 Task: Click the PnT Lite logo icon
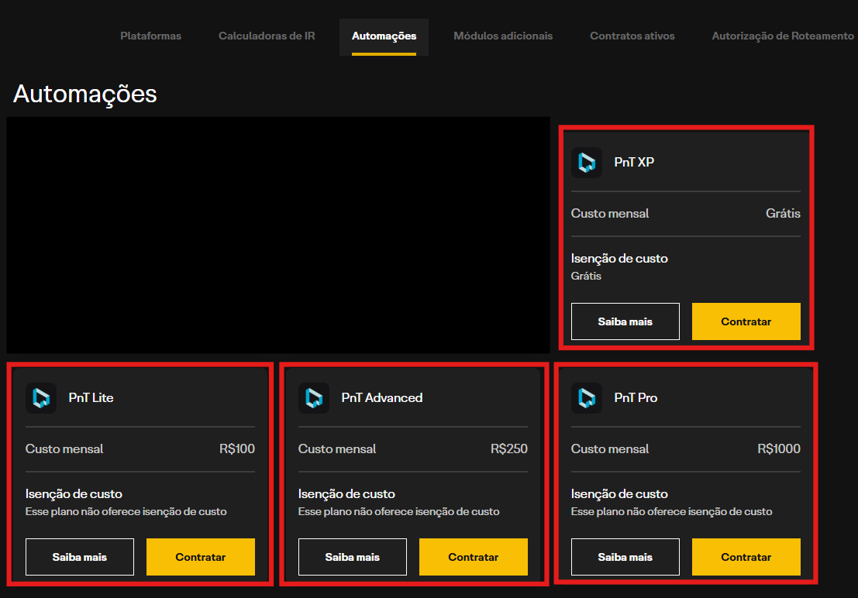pos(41,398)
